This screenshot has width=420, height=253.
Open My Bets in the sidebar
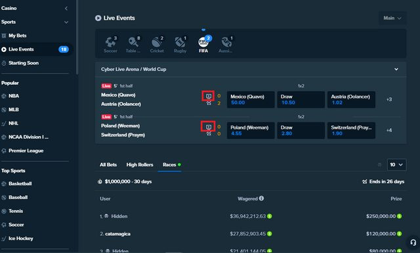pos(18,35)
